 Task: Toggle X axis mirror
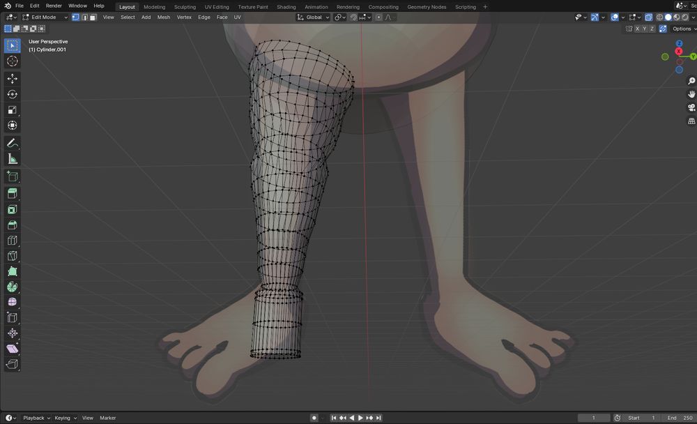pyautogui.click(x=638, y=29)
